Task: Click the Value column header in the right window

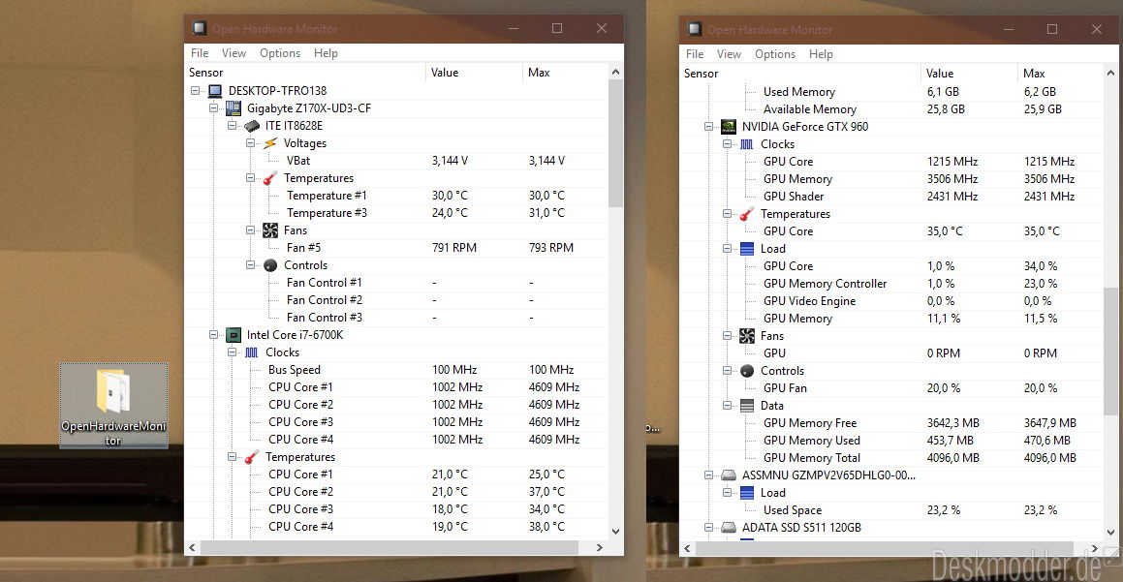Action: pos(969,73)
